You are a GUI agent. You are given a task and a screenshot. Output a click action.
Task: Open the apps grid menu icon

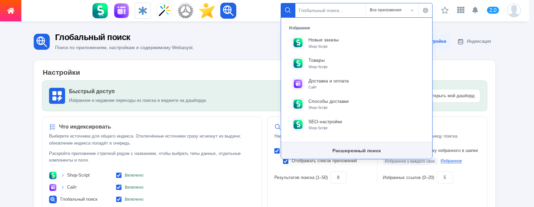point(461,10)
